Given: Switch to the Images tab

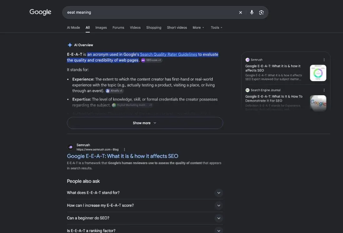Looking at the screenshot, I should (x=101, y=27).
